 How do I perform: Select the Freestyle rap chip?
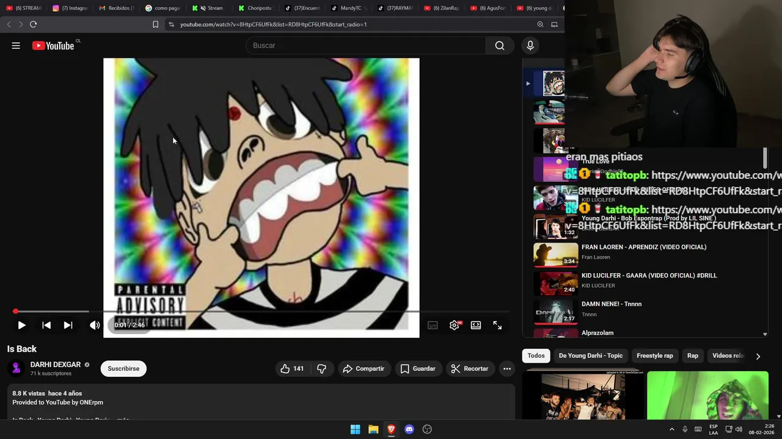click(x=655, y=355)
